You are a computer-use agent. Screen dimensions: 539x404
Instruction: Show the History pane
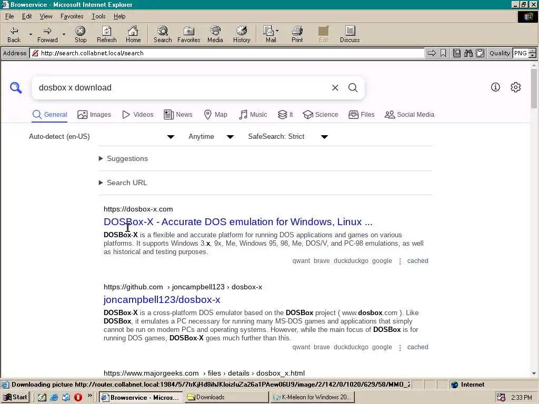coord(242,34)
